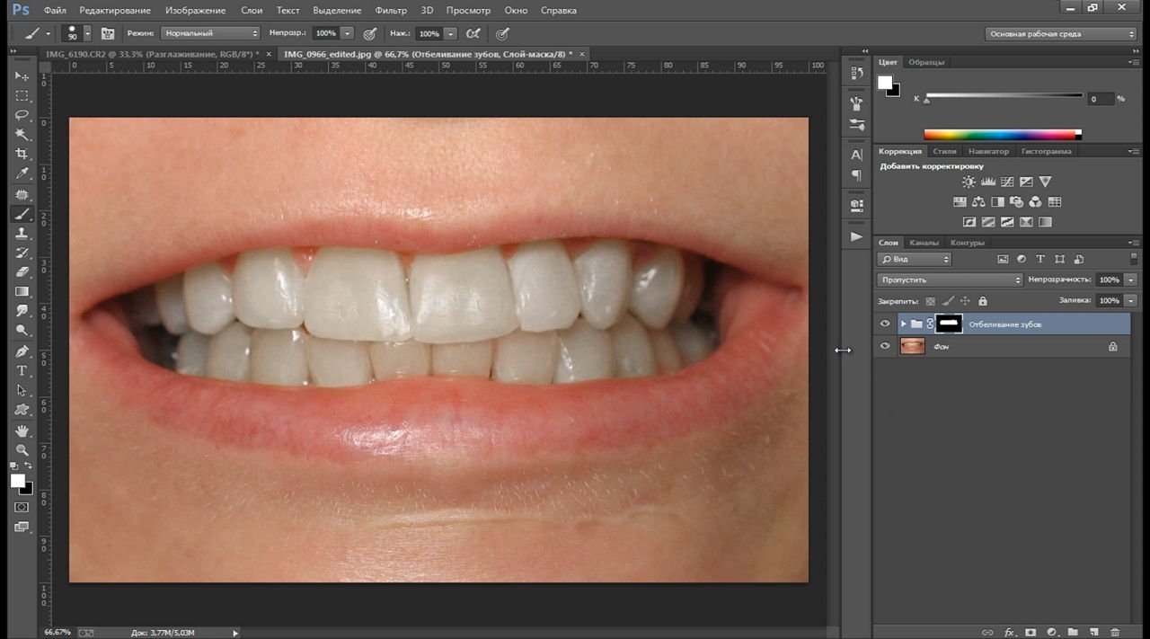Open the Выделение menu

tap(337, 11)
